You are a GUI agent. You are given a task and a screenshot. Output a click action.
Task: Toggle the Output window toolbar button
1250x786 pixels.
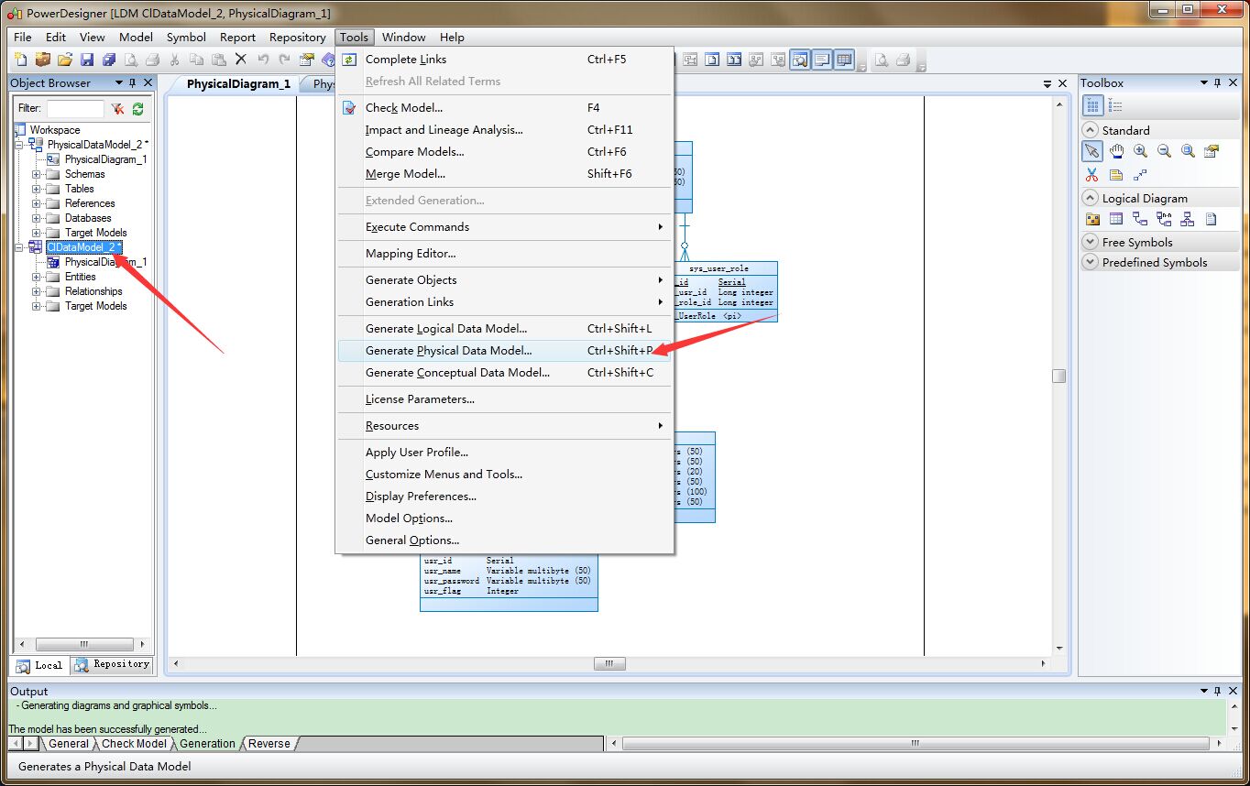pyautogui.click(x=822, y=60)
